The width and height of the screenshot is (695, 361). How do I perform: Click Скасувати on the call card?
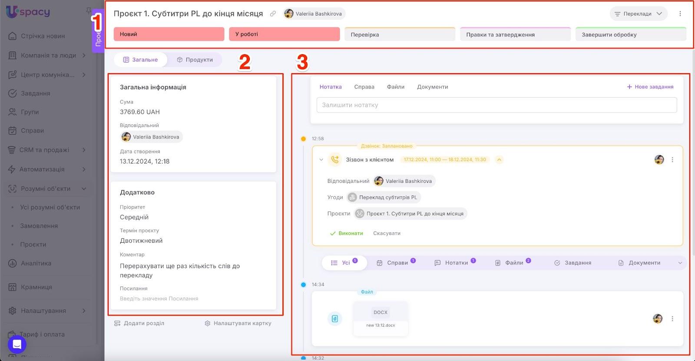click(x=387, y=233)
